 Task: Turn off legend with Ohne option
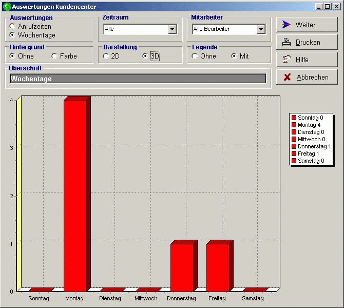click(195, 56)
